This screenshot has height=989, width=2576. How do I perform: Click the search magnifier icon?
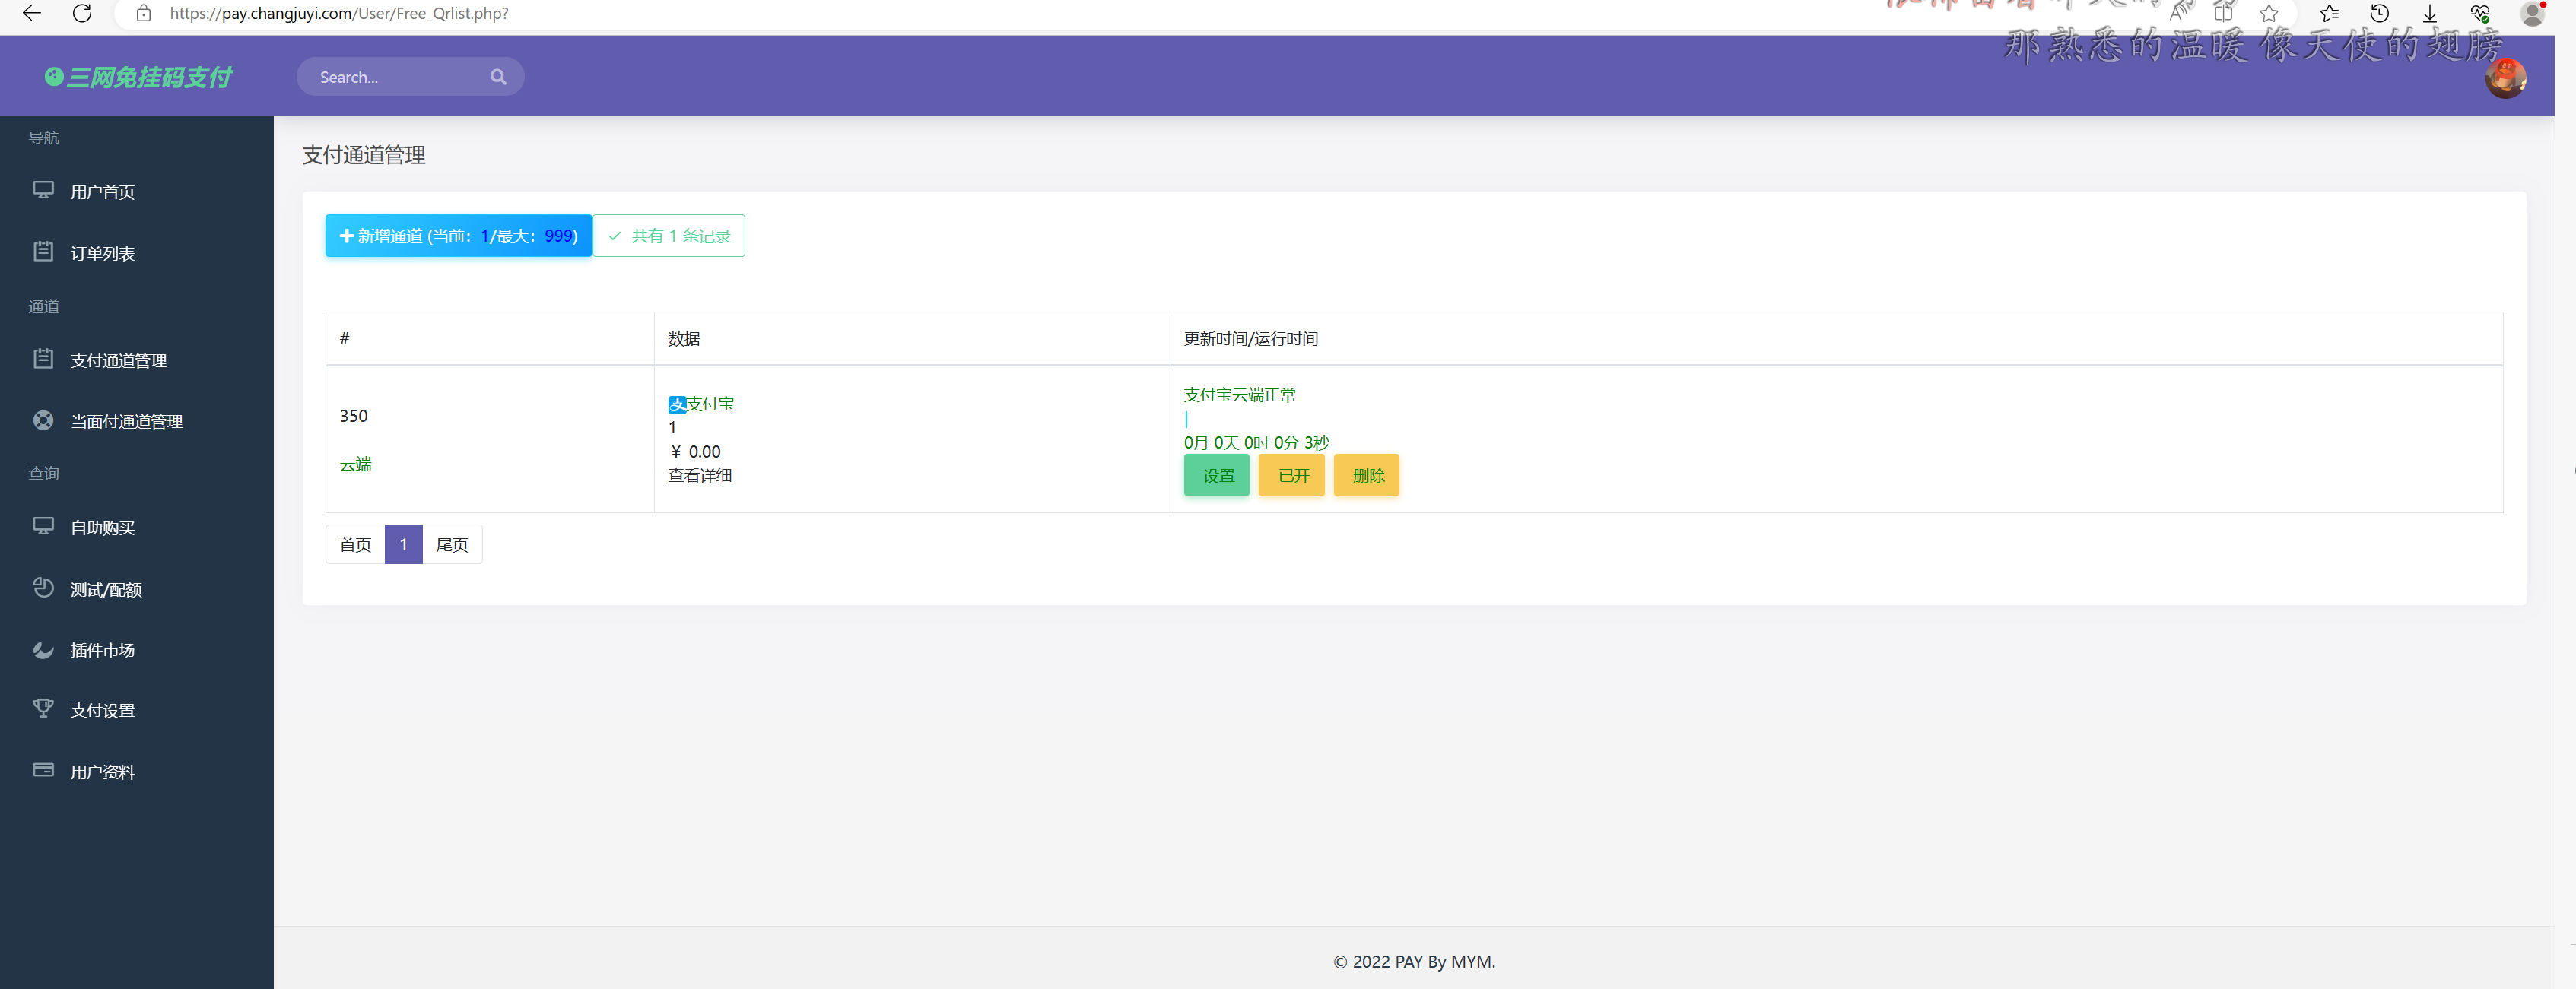click(498, 77)
